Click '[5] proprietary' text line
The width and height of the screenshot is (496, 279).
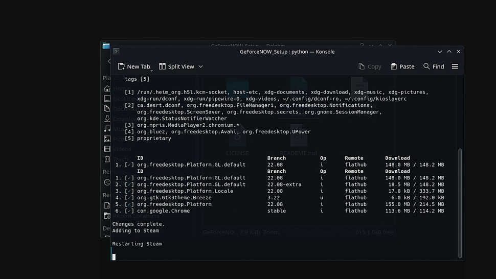(x=148, y=138)
